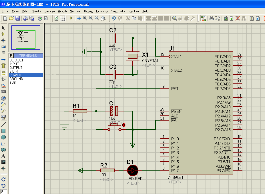Open the Search and Tag binoculars tool
This screenshot has height=194, width=265.
(212, 18)
